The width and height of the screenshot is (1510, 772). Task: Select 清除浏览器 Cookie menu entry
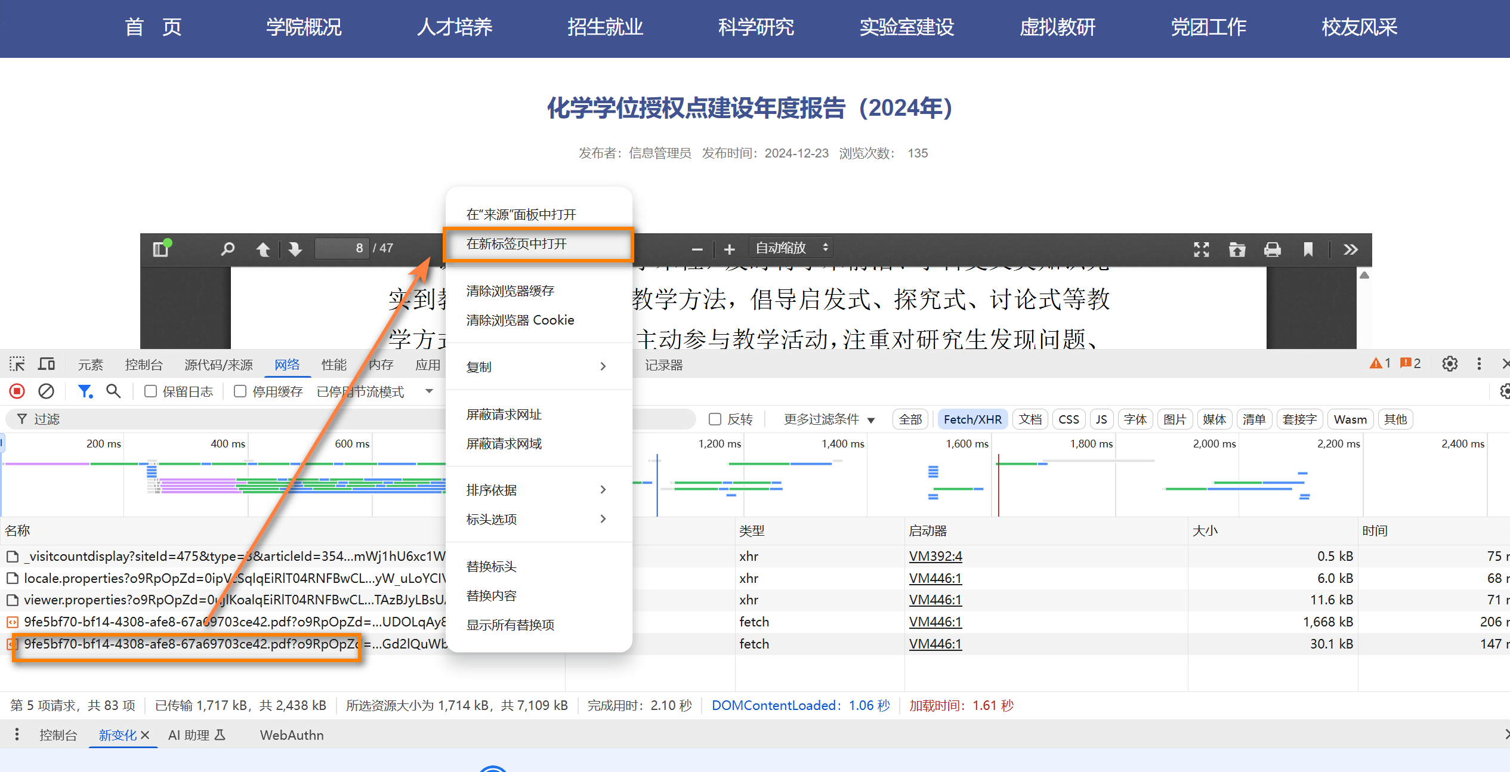(x=538, y=320)
